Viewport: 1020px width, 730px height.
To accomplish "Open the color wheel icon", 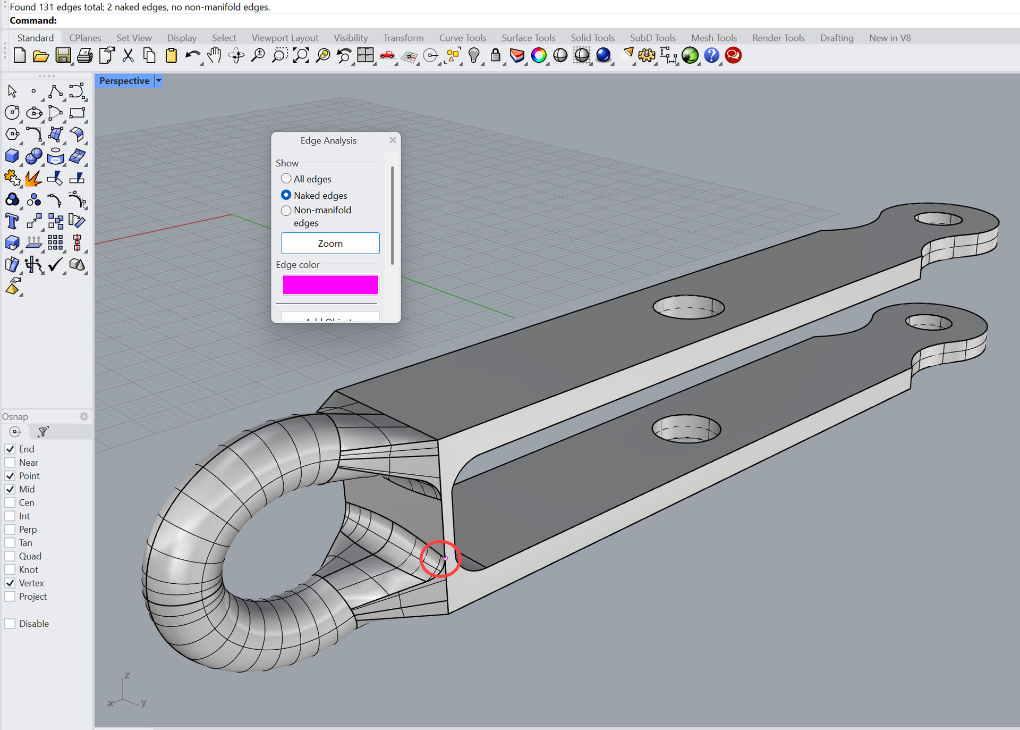I will (x=539, y=55).
